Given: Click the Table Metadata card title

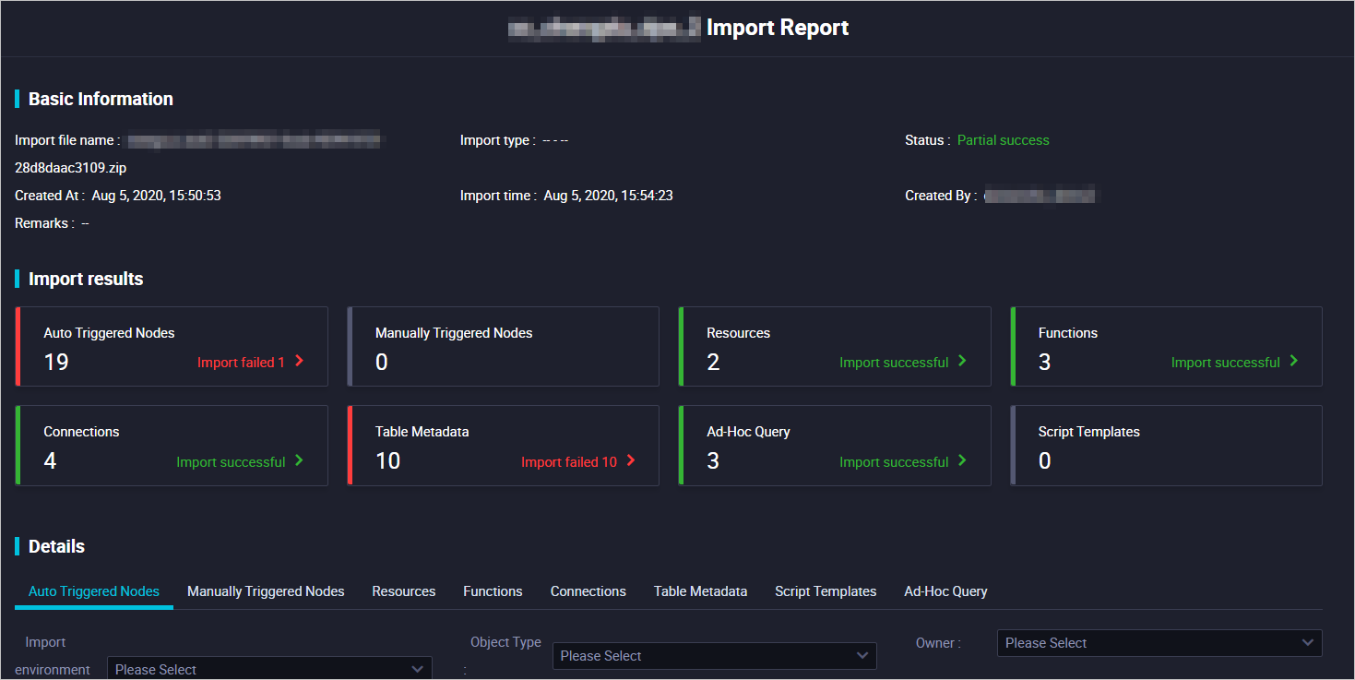Looking at the screenshot, I should click(x=422, y=432).
